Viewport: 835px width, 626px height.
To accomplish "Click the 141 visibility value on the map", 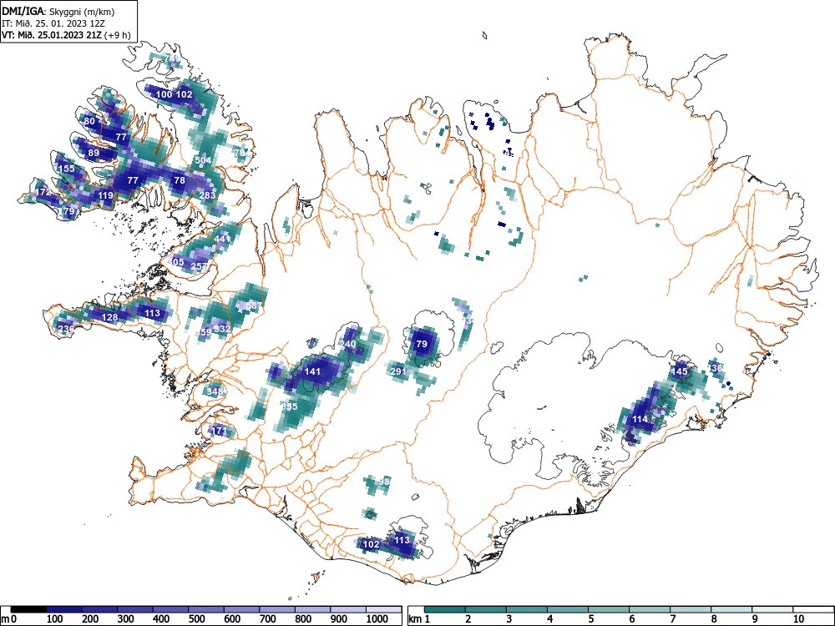I will pos(312,371).
